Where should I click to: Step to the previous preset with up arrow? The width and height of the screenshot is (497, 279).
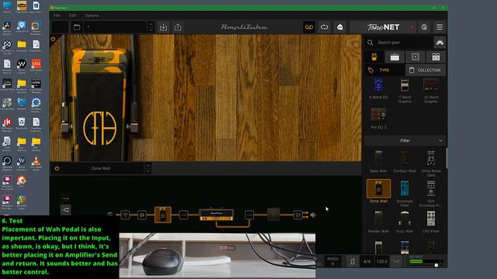(x=151, y=24)
